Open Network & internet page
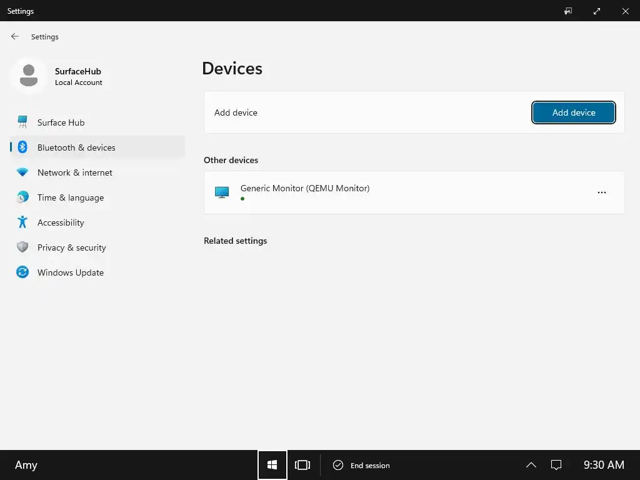The width and height of the screenshot is (640, 480). [97, 172]
